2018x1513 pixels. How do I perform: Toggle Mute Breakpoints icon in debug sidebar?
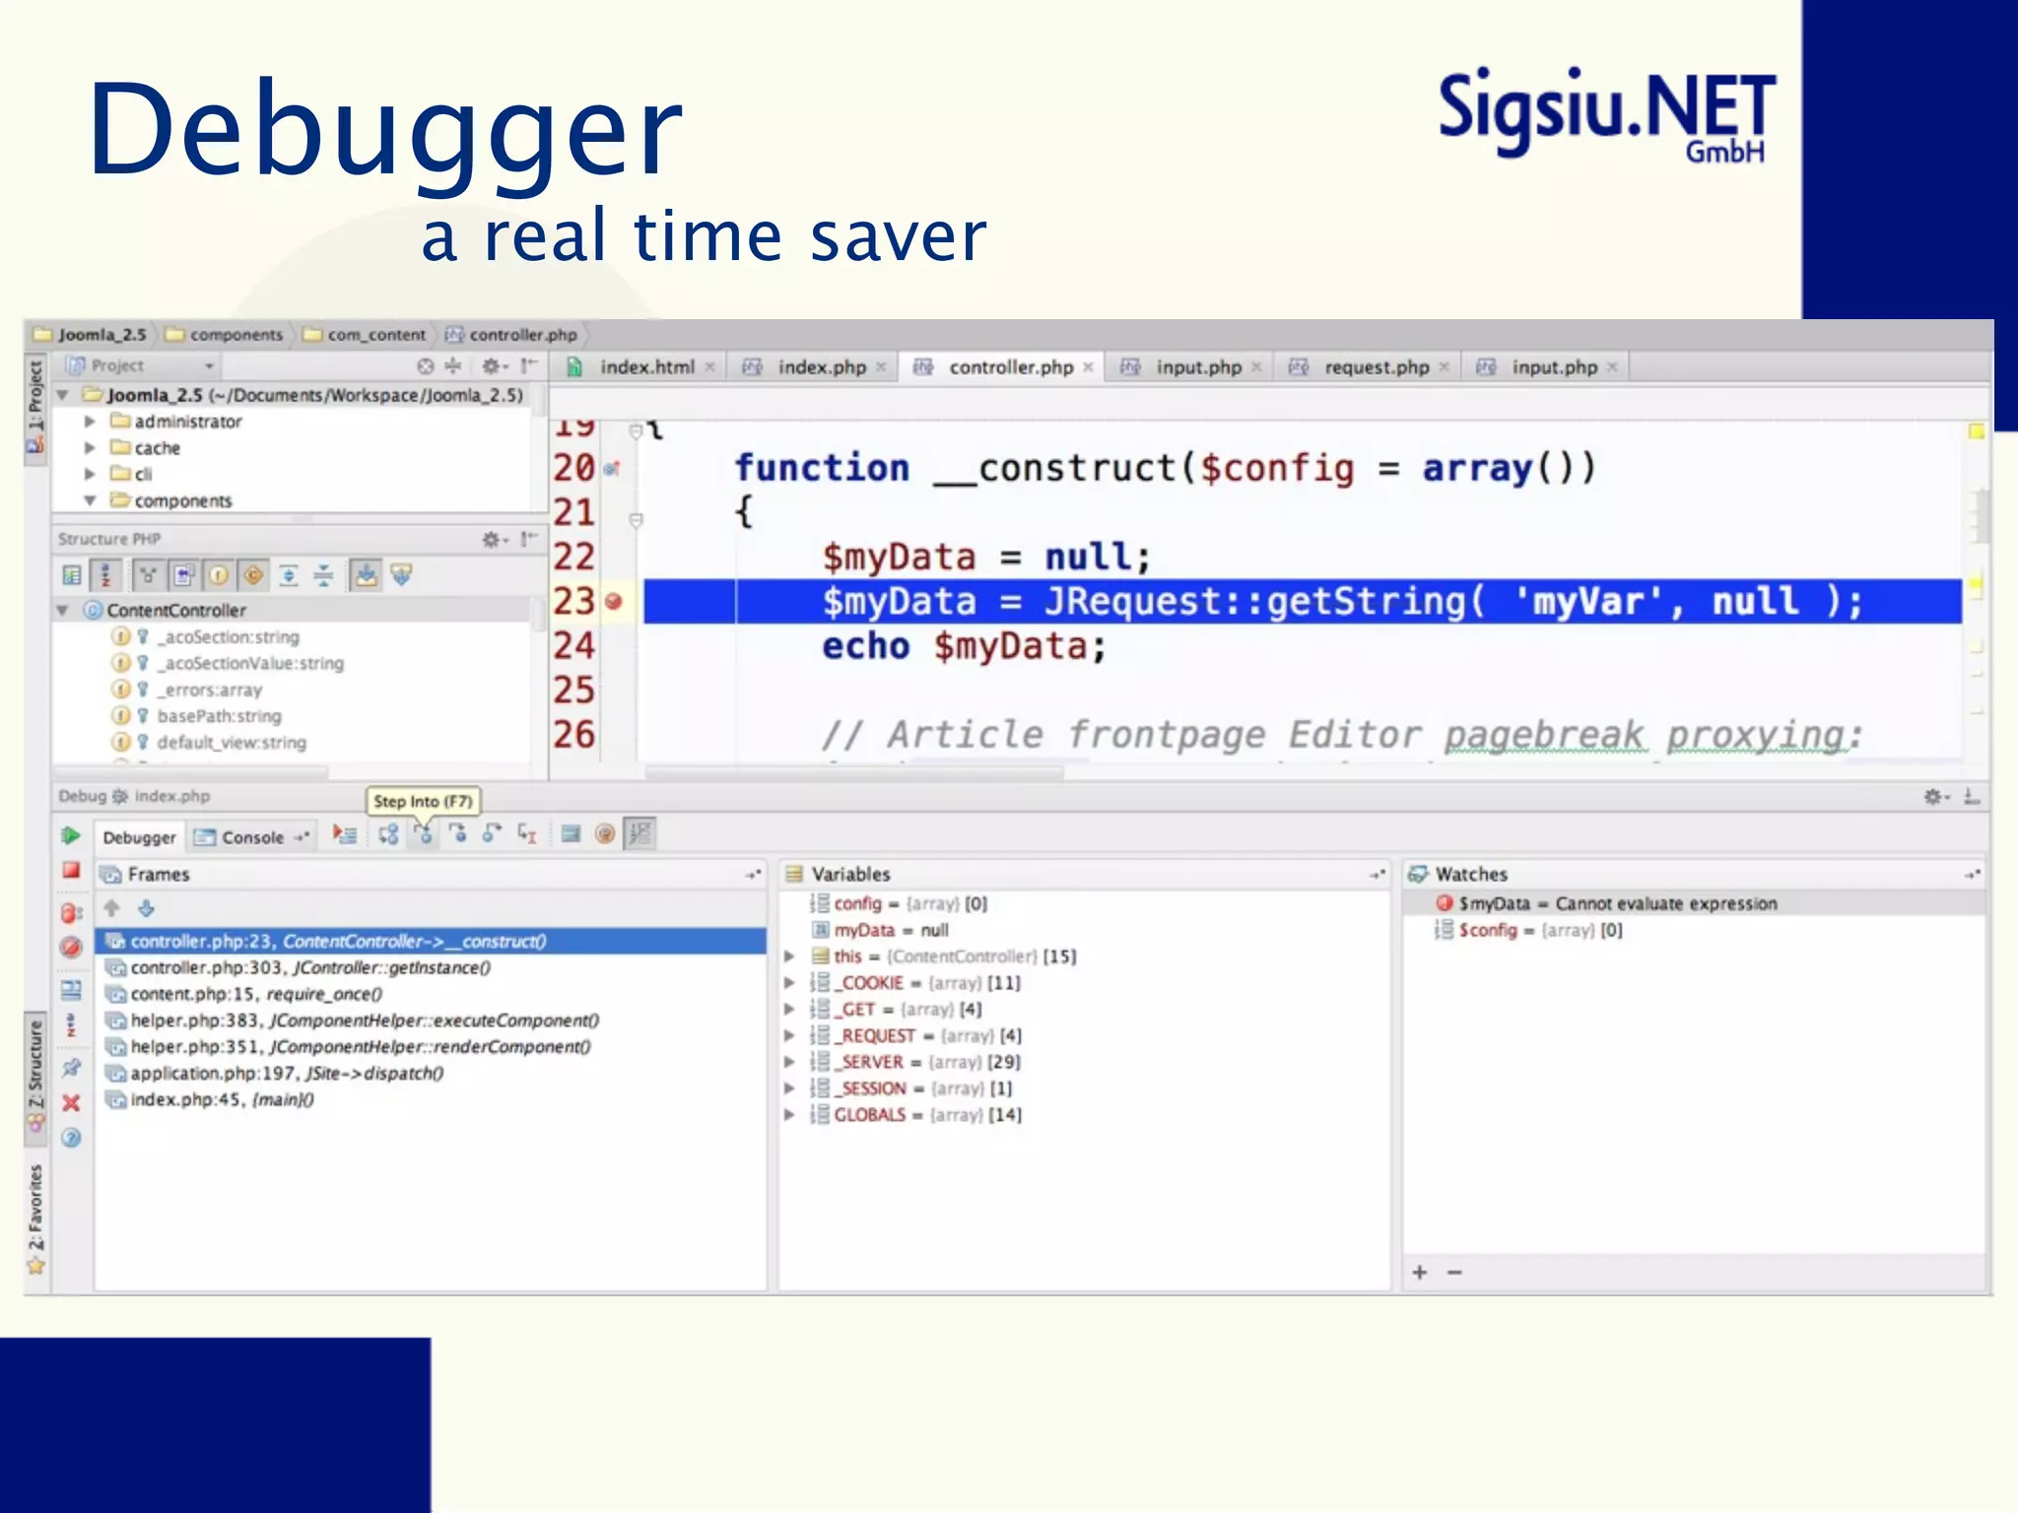(x=71, y=948)
